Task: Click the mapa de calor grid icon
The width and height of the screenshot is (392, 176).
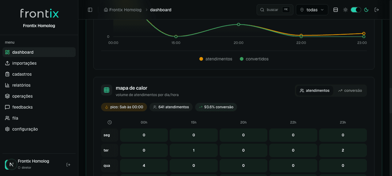Action: pos(107,90)
